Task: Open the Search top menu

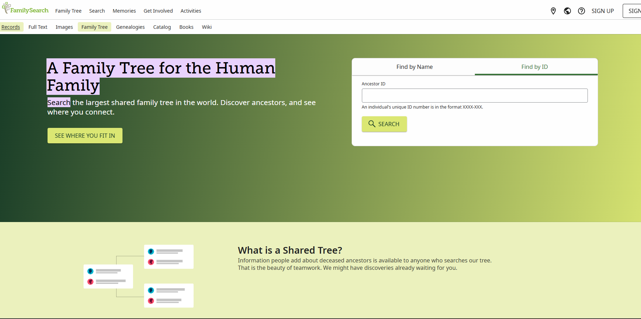Action: coord(97,11)
